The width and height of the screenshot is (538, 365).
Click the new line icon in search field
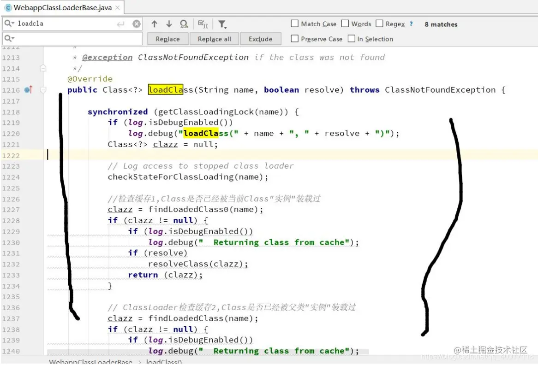(121, 24)
